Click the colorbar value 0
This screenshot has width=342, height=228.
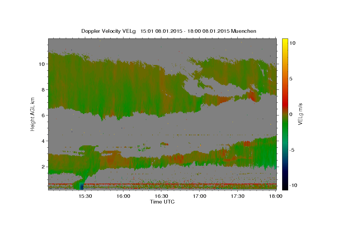point(291,114)
